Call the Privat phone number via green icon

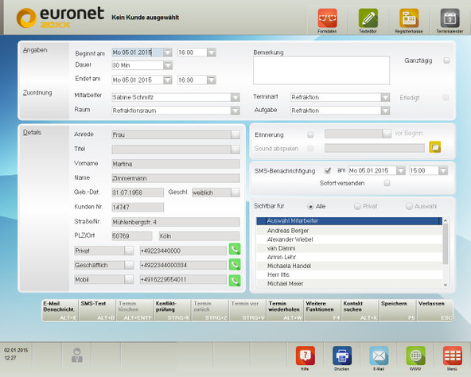tap(235, 249)
